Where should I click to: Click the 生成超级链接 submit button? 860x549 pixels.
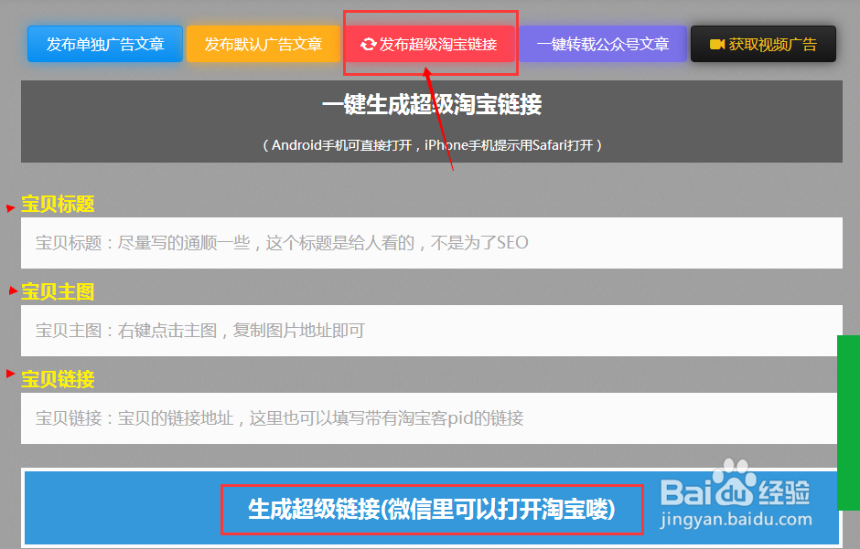(432, 509)
